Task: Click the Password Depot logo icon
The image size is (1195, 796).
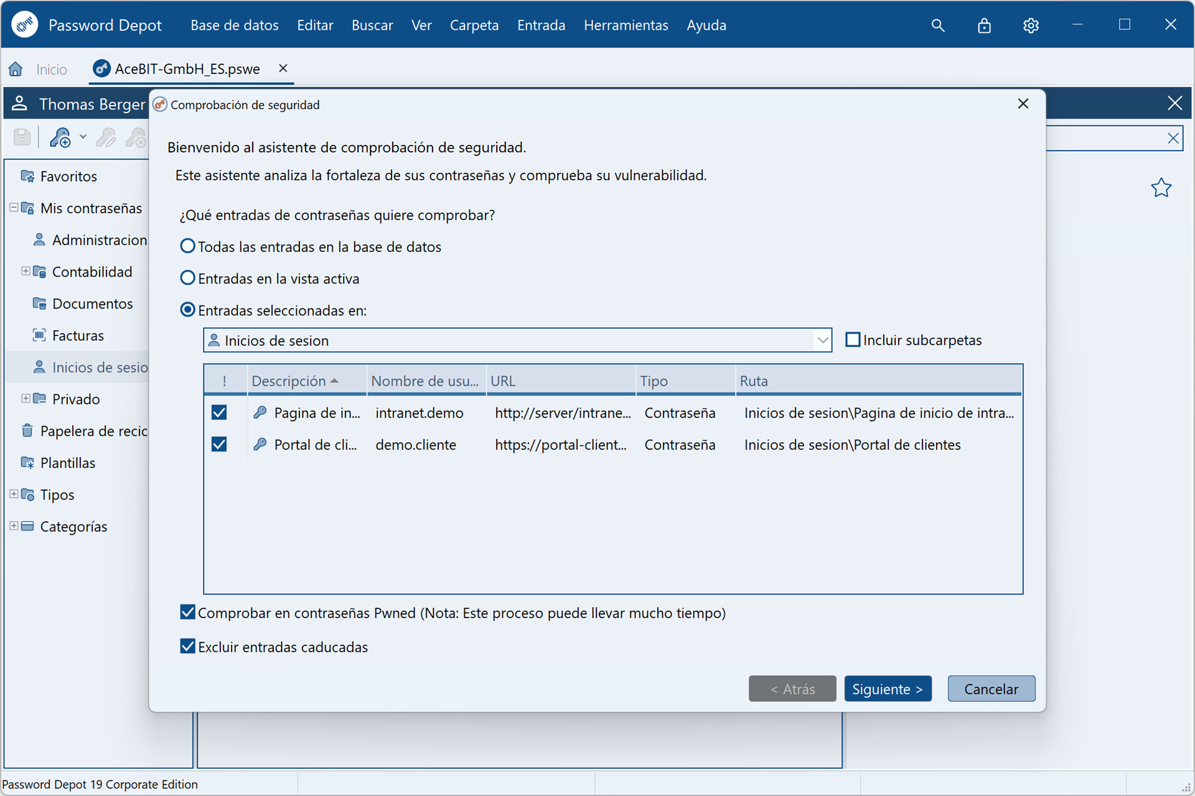Action: [25, 25]
